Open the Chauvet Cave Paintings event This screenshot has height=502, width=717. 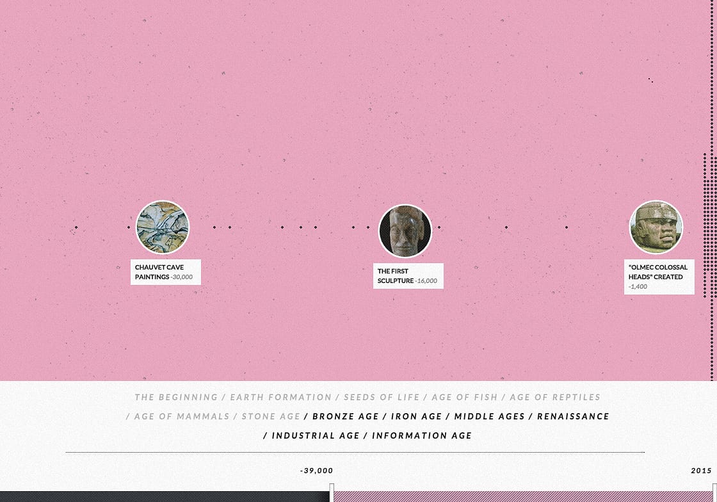pos(162,227)
